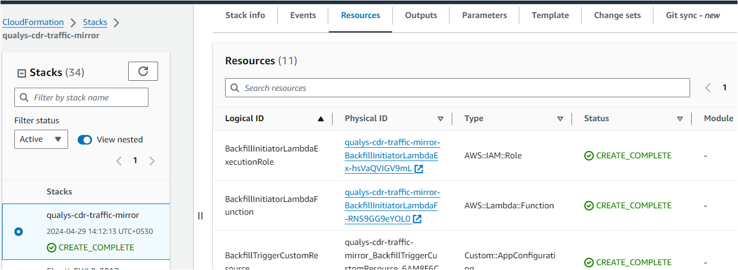The image size is (738, 270).
Task: Go to previous resources page
Action: pyautogui.click(x=708, y=88)
